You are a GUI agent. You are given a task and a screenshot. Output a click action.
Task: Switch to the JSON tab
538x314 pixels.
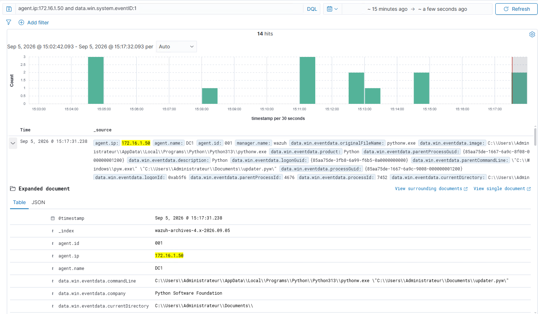pos(38,202)
